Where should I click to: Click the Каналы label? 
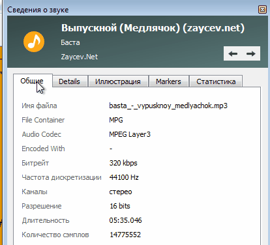click(x=35, y=192)
